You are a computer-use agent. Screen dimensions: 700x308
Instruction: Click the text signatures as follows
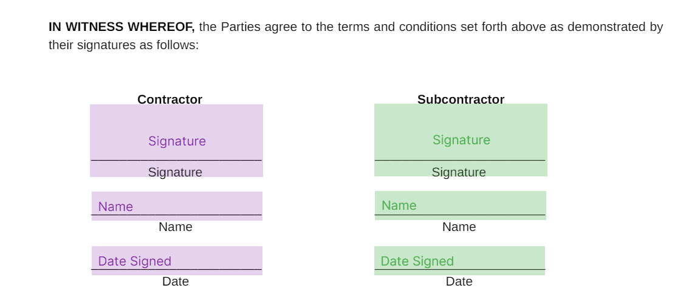point(138,45)
